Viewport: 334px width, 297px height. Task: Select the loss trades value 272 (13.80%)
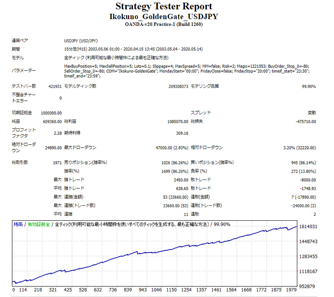[304, 171]
